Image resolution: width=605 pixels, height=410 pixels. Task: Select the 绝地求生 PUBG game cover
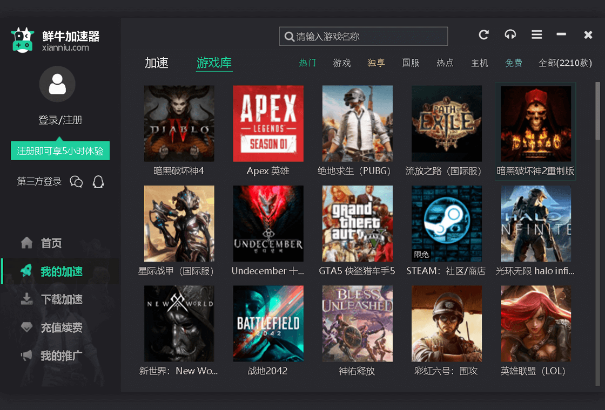[x=357, y=124]
